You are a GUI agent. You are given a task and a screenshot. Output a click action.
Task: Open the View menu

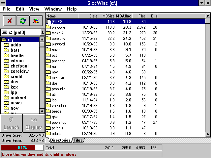34,9
